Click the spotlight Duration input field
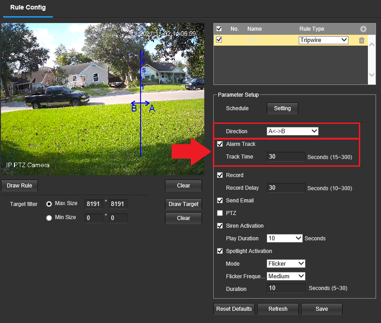The image size is (381, 323). pos(286,288)
